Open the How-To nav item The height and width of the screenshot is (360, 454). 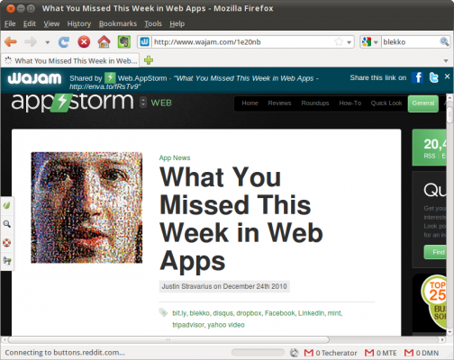pyautogui.click(x=350, y=103)
